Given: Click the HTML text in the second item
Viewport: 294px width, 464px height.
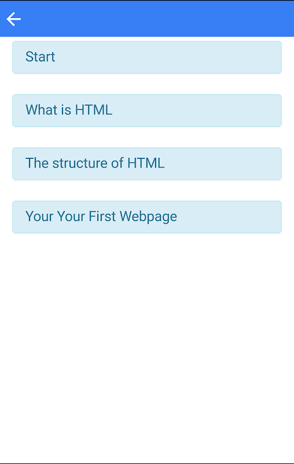Looking at the screenshot, I should point(94,110).
